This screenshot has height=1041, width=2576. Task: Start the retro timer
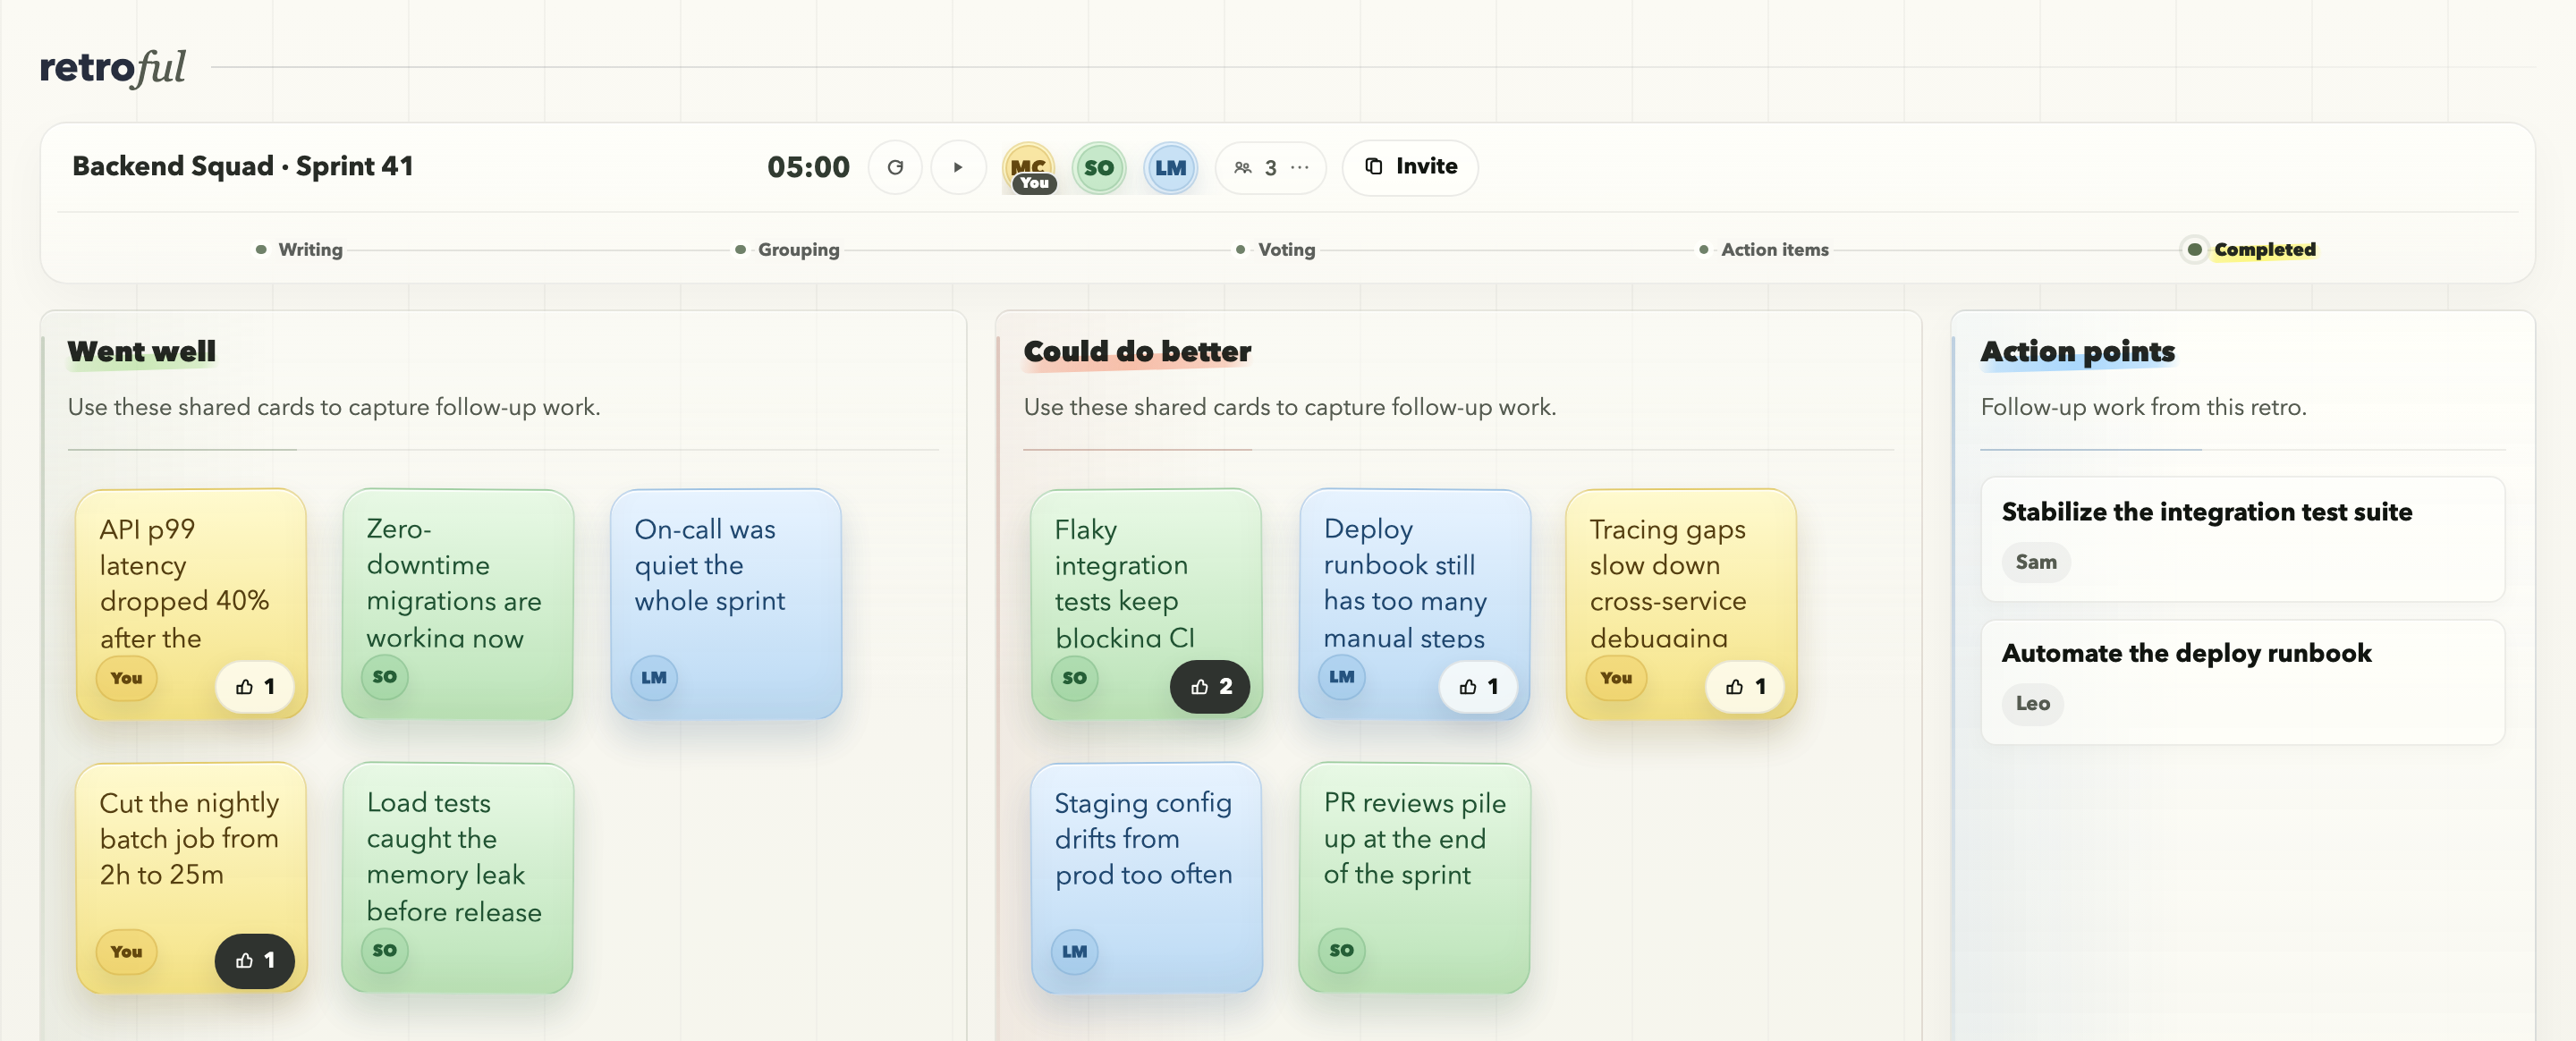coord(958,167)
